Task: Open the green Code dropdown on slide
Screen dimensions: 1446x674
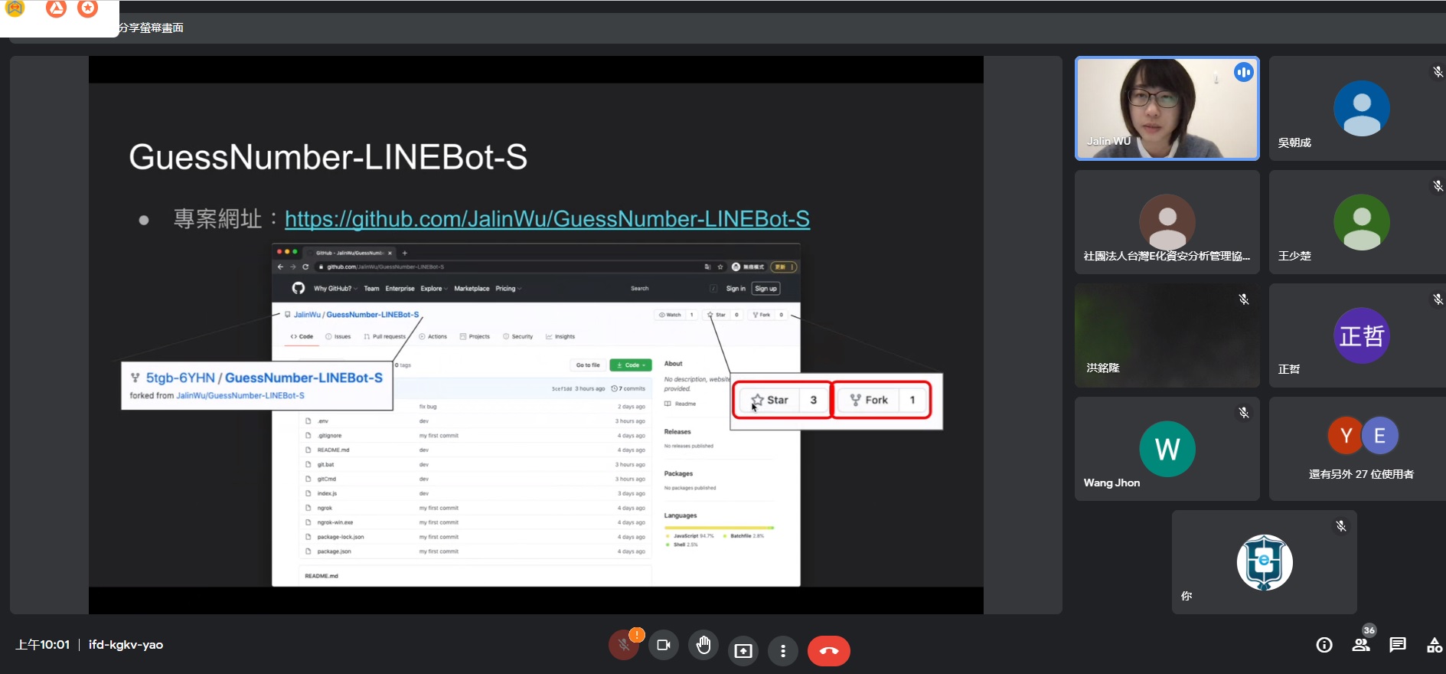Action: click(631, 365)
